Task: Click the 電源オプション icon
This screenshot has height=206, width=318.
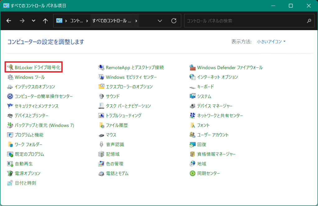Action: click(x=10, y=173)
